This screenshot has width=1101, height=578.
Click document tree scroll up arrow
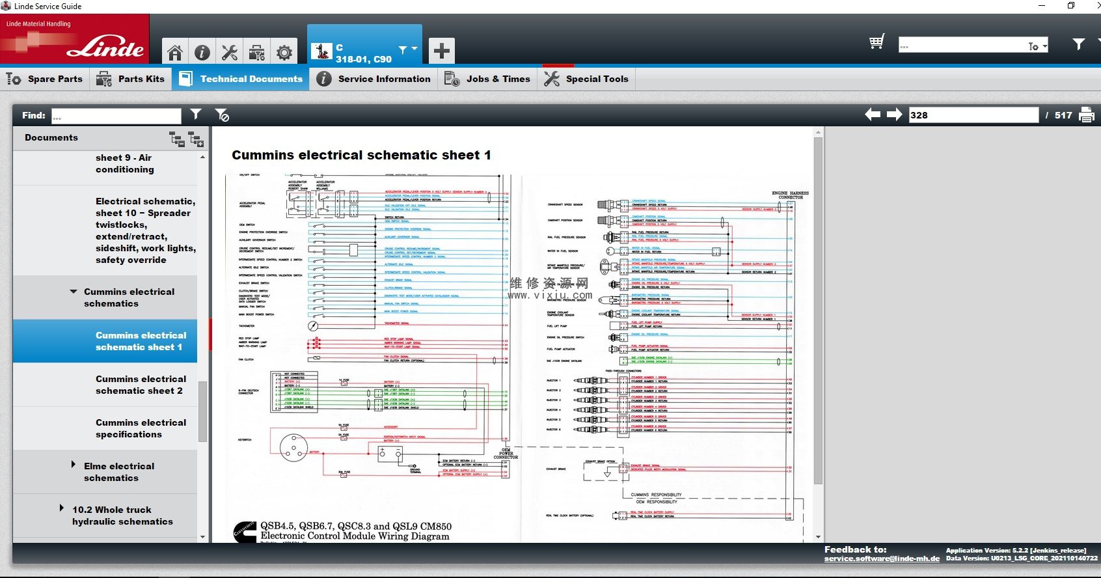point(203,157)
